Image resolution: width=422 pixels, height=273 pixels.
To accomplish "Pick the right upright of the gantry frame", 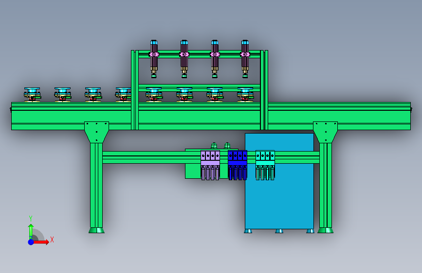I will coord(264,90).
